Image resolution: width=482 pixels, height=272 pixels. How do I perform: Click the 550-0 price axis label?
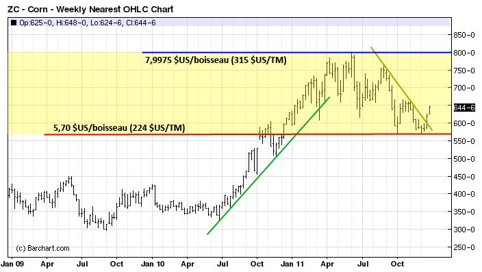[x=464, y=141]
